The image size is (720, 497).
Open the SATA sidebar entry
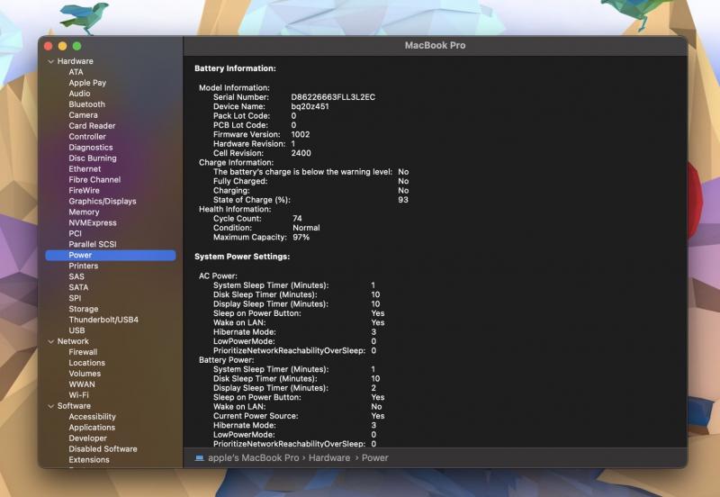[x=78, y=287]
